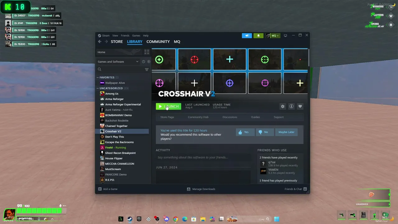
Task: Click the Steam announcements megaphone icon
Action: (247, 35)
